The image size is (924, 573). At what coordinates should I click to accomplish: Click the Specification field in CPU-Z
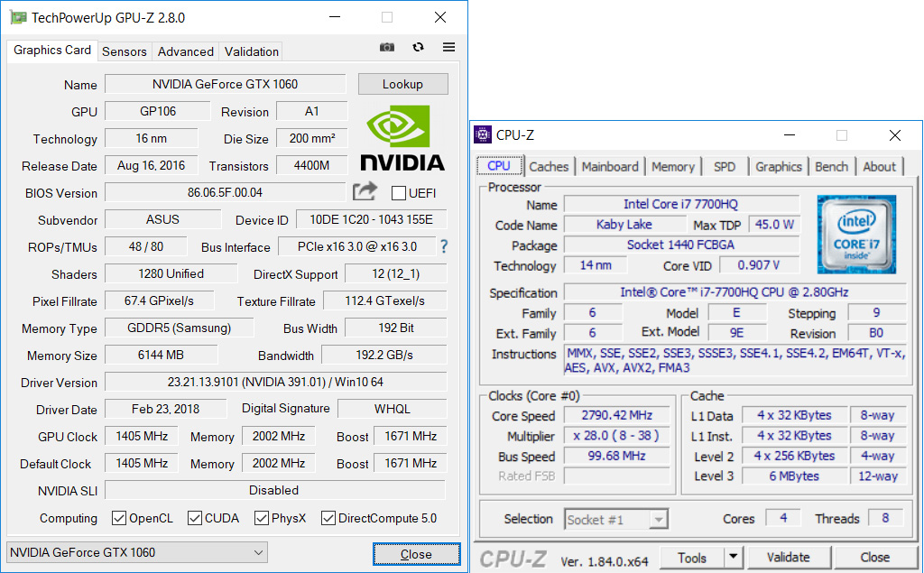point(735,291)
